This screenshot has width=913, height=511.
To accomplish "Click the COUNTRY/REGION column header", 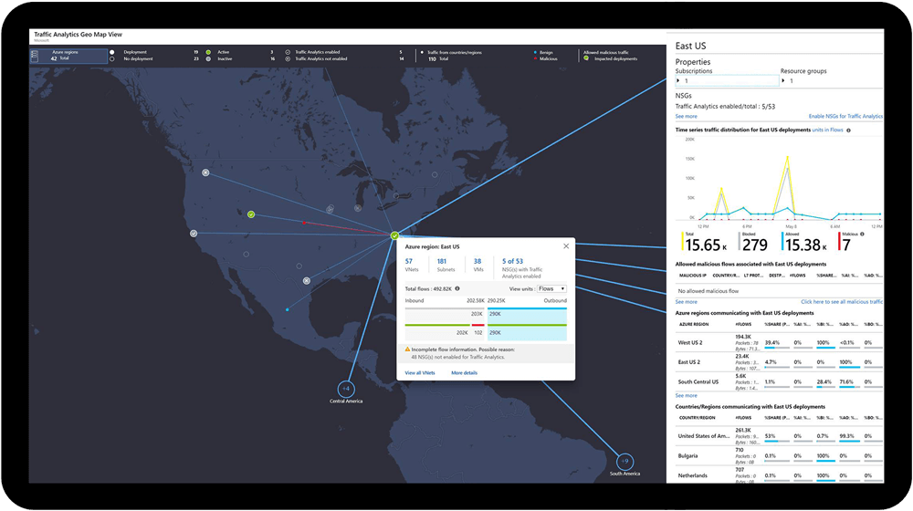I will (x=697, y=418).
